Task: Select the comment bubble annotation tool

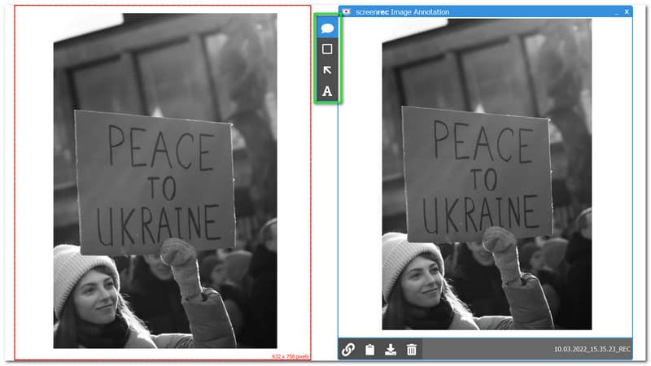Action: 327,28
